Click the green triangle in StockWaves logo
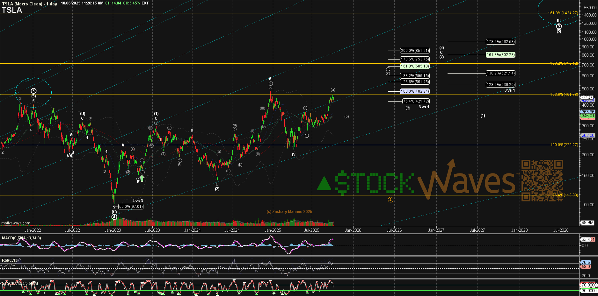This screenshot has height=296, width=598. click(x=324, y=184)
